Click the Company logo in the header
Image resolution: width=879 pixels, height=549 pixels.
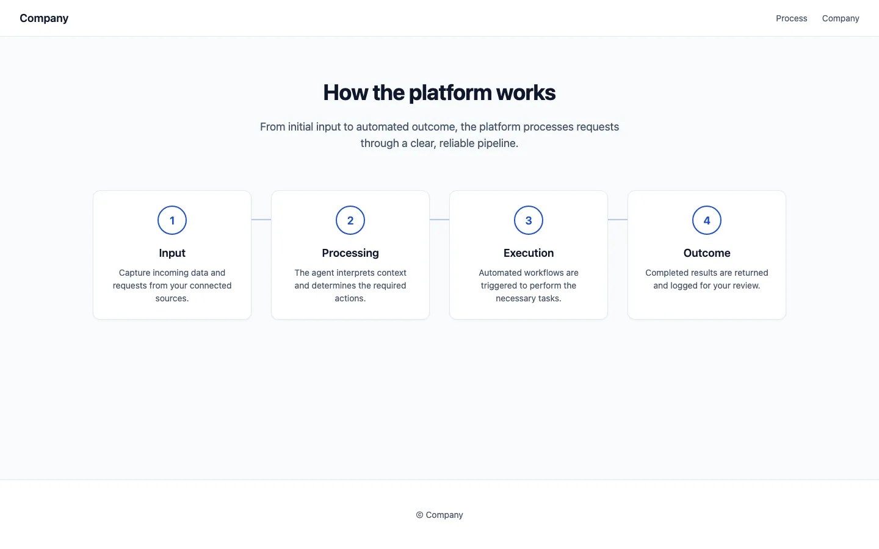[x=44, y=18]
